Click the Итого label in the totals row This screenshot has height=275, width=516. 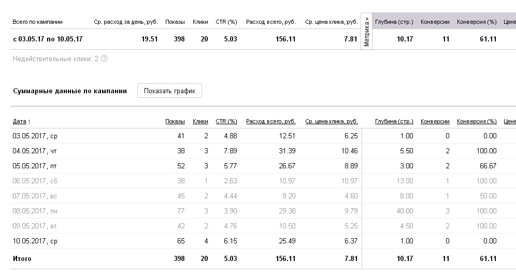pos(22,258)
